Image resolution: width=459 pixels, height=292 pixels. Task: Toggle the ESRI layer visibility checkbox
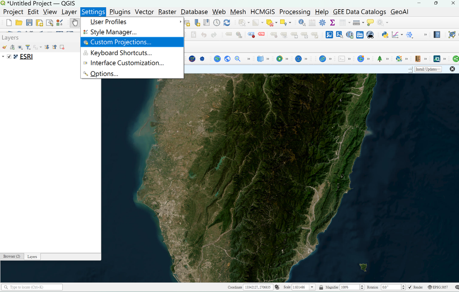[9, 56]
